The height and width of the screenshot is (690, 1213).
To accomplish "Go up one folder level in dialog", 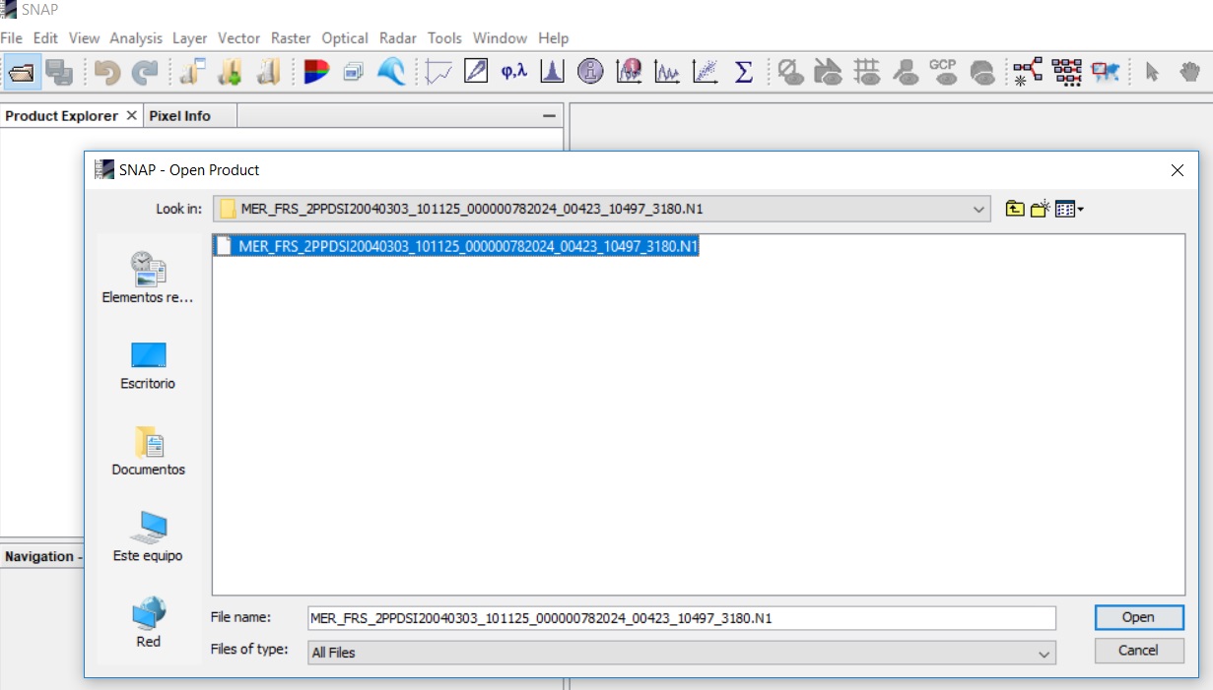I will 1015,209.
